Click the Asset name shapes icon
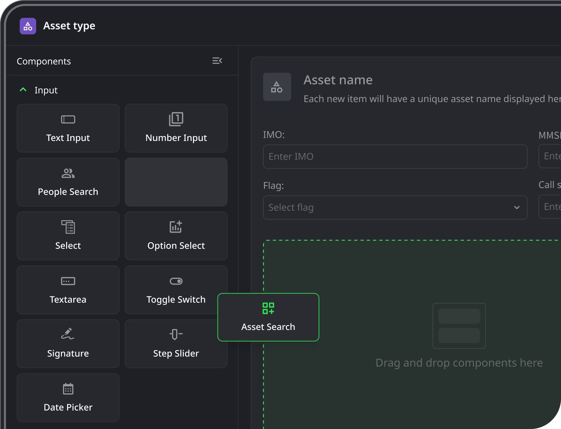The width and height of the screenshot is (561, 429). click(x=277, y=87)
